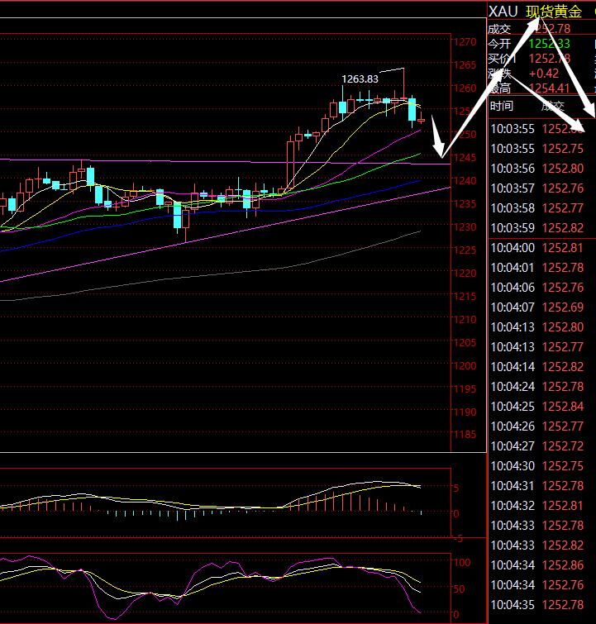Click the 100 level on the bottom oscillator axis
The width and height of the screenshot is (596, 624).
[x=464, y=562]
